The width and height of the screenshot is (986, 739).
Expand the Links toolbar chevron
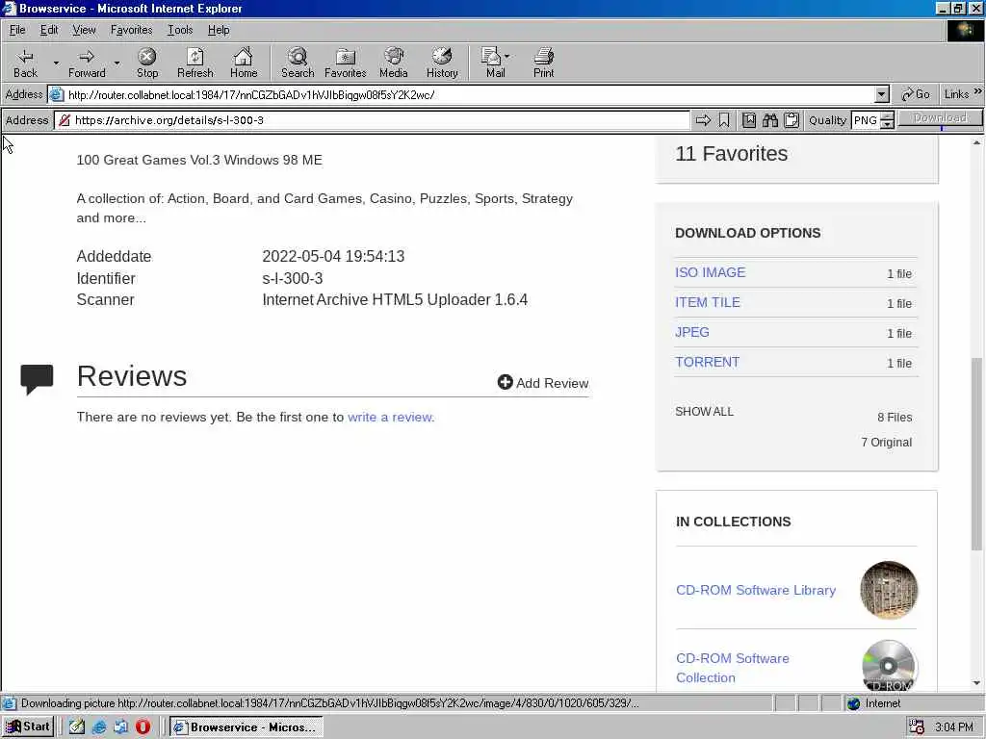tap(978, 91)
